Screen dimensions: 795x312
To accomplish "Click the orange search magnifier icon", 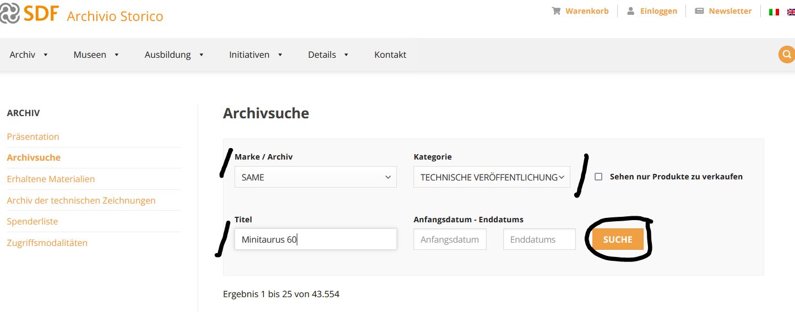I will 787,54.
